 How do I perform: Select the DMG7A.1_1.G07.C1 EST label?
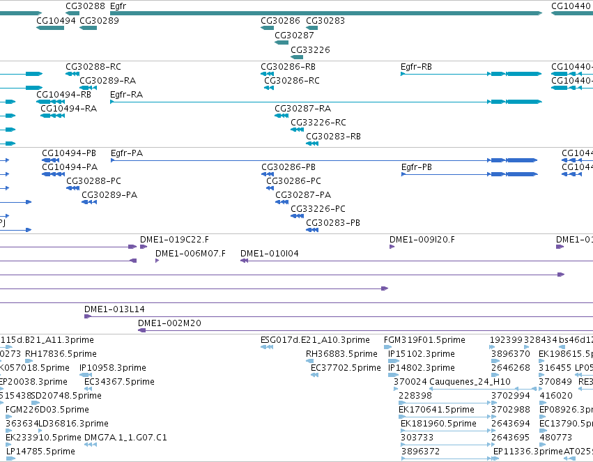click(125, 438)
